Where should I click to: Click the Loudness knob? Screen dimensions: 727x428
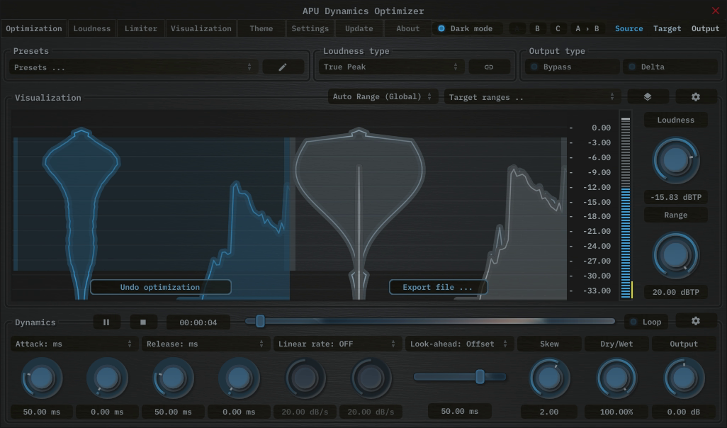(x=675, y=160)
